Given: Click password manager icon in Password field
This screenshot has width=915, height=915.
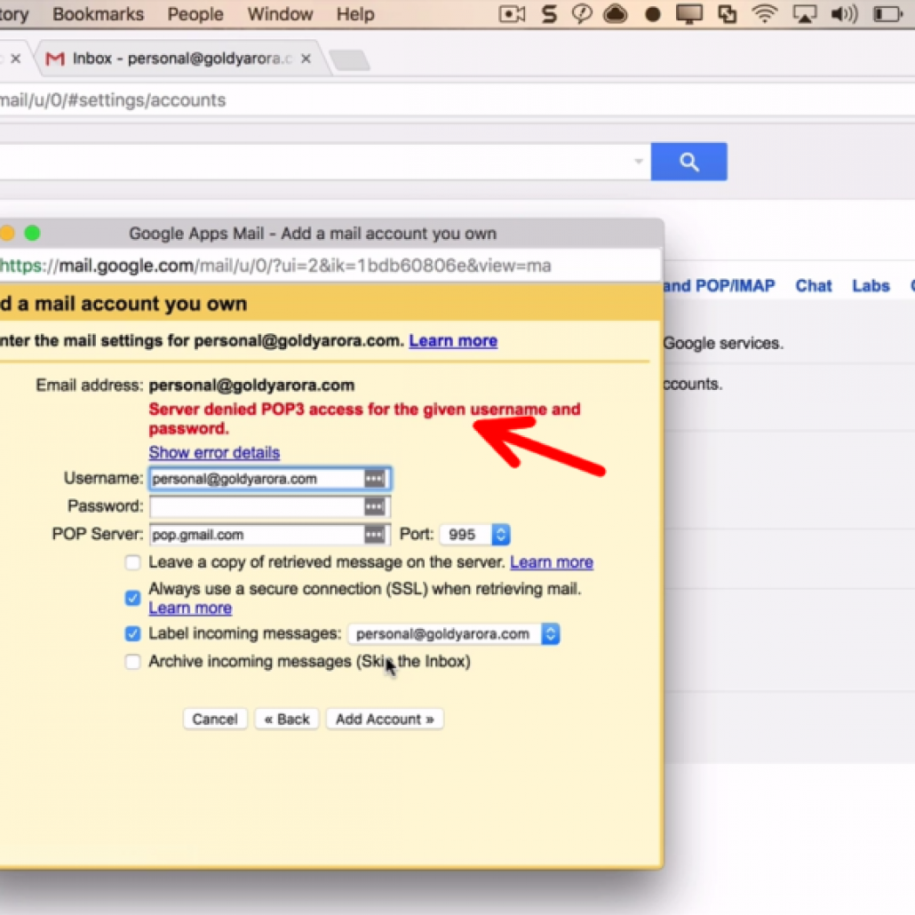Looking at the screenshot, I should click(375, 506).
